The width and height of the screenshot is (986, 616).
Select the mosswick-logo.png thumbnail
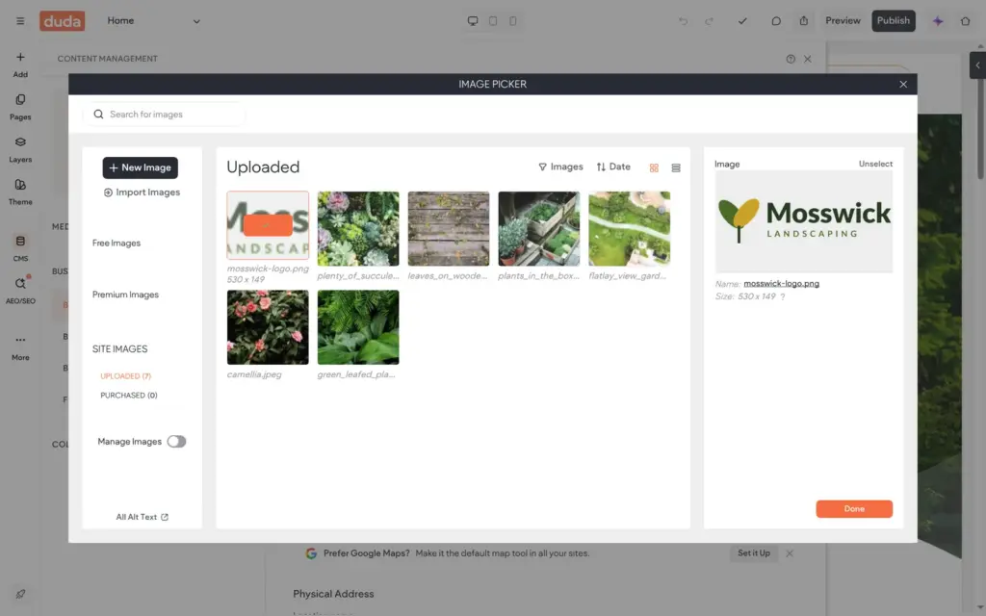[268, 225]
